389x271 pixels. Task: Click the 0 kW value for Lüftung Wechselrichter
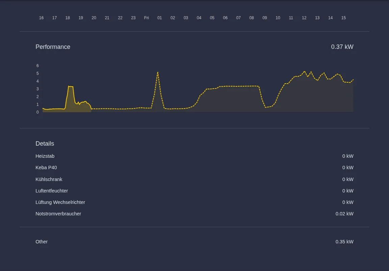(x=348, y=202)
